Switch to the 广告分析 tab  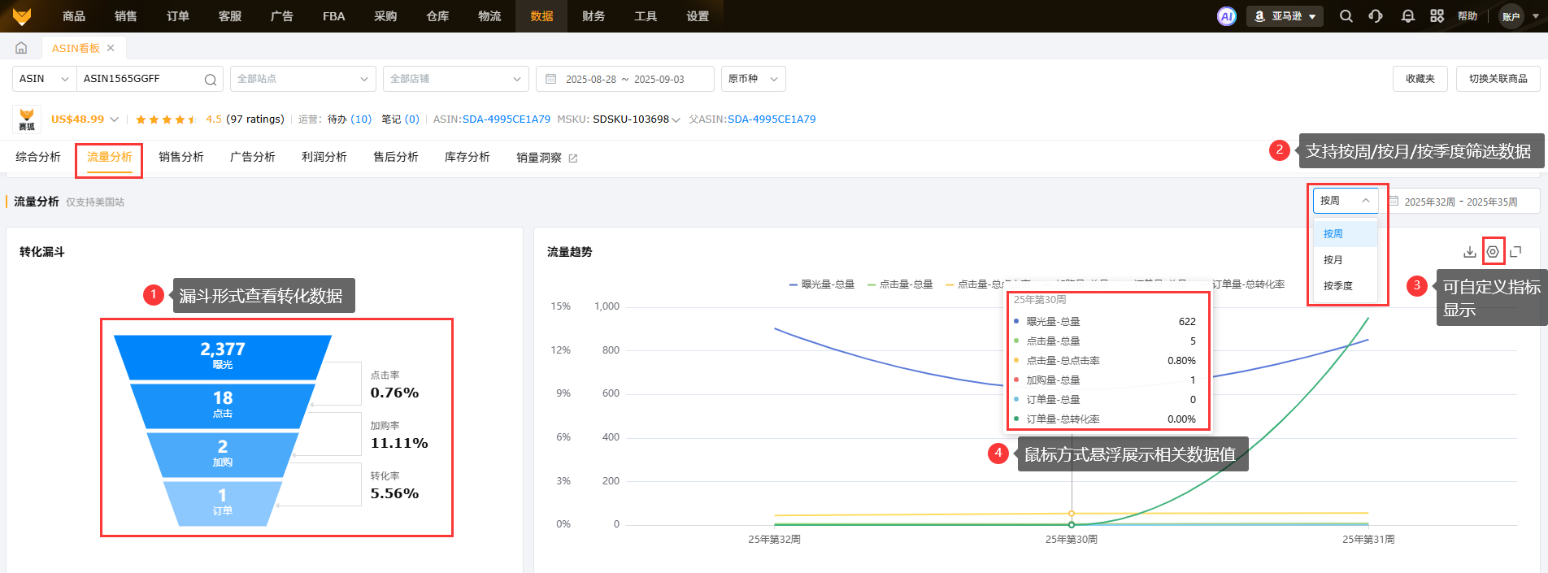(x=252, y=157)
